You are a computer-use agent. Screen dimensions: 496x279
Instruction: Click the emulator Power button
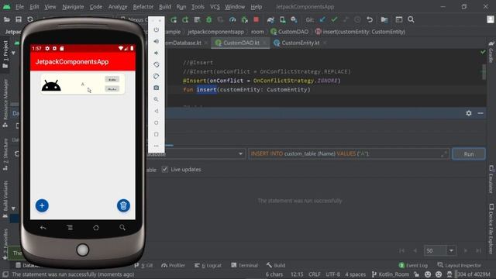(157, 29)
